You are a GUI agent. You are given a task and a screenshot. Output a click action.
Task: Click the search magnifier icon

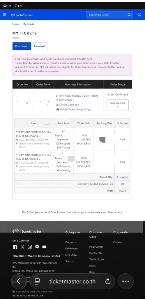[129, 15]
